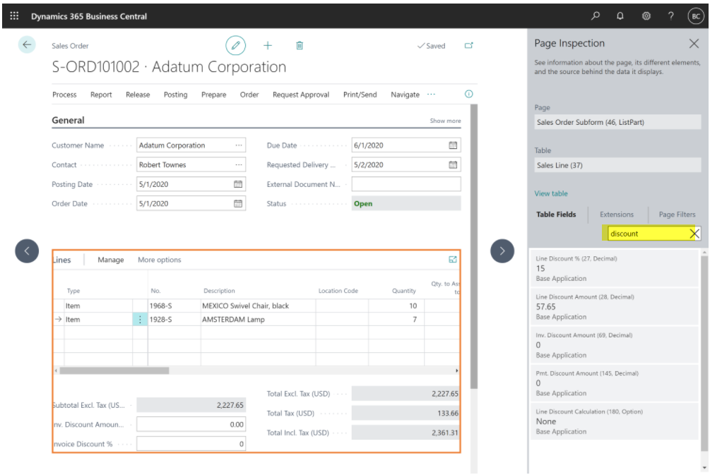Open the notifications bell
Screen dimensions: 722x475
coord(620,16)
